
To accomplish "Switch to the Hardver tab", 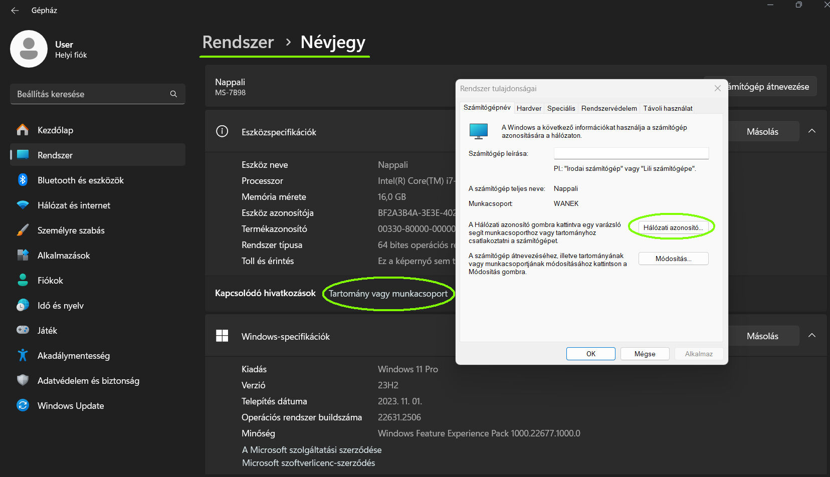I will pyautogui.click(x=529, y=108).
